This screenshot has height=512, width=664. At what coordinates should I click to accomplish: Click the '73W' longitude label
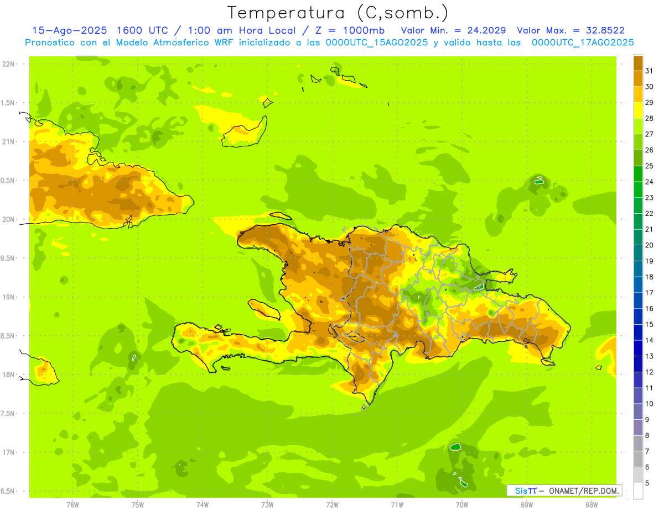(x=267, y=505)
